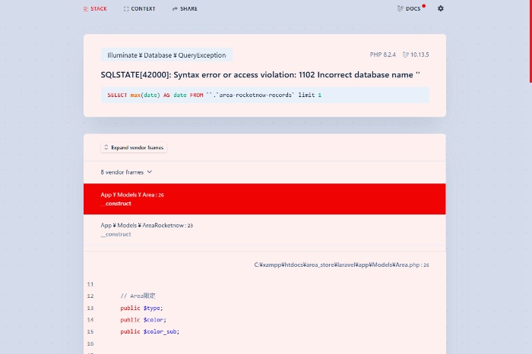This screenshot has height=354, width=532.
Task: Click the PHP 8.2.4 version text
Action: click(383, 55)
